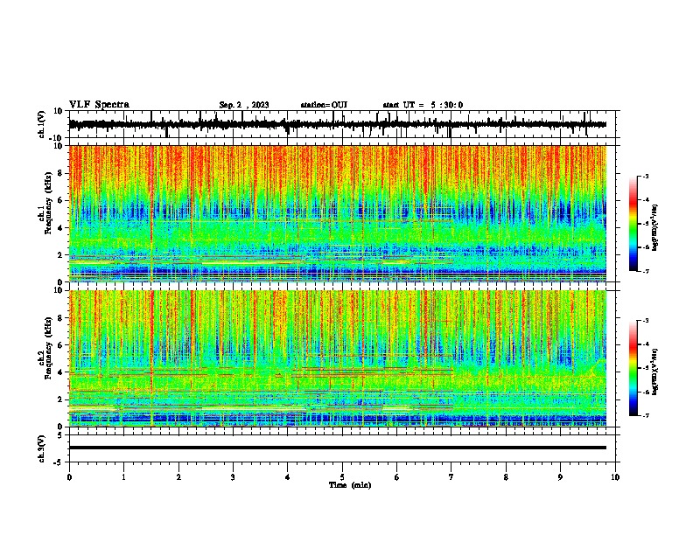Click the "-3" tick on ch.2 colorbar
Image resolution: width=693 pixels, height=535 pixels.
[x=645, y=321]
